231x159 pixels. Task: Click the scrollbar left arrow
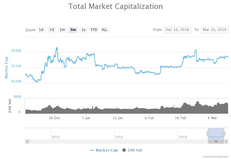pos(27,141)
